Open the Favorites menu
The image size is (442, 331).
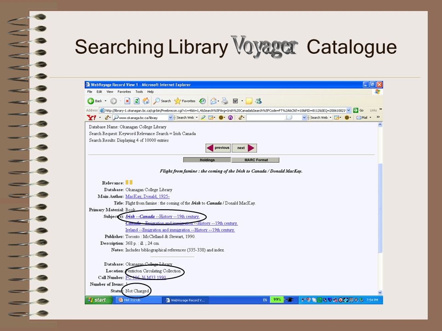point(124,92)
